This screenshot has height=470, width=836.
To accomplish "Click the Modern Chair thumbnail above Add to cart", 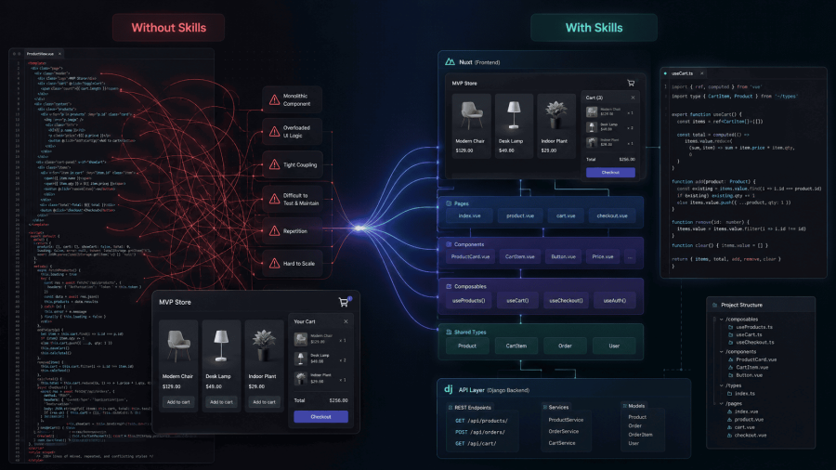I will pos(178,346).
